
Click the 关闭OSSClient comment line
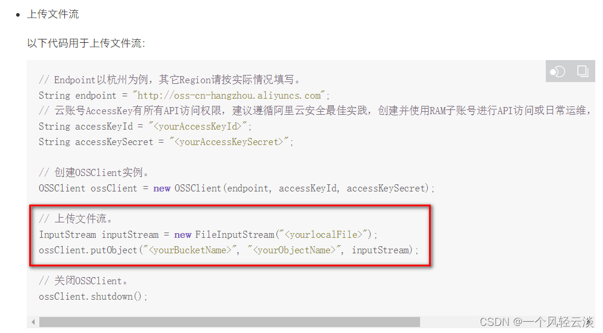coord(83,281)
